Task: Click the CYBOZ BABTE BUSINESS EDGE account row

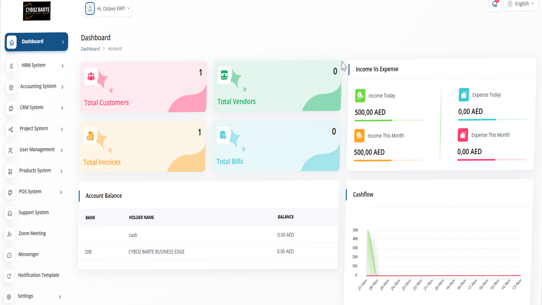Action: tap(156, 252)
